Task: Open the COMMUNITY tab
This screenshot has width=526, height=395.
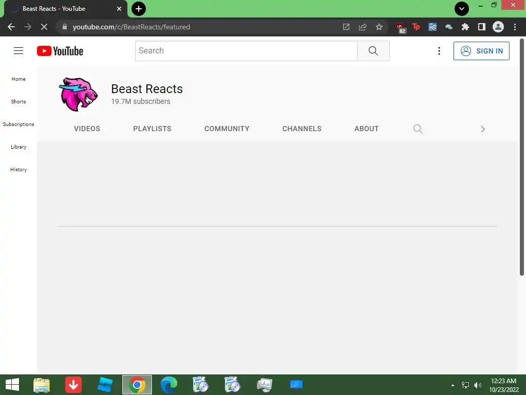Action: (227, 129)
